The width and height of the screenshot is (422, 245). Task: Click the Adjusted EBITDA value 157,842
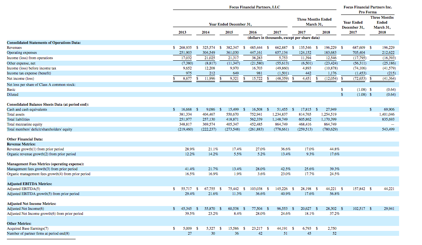tap(359, 189)
